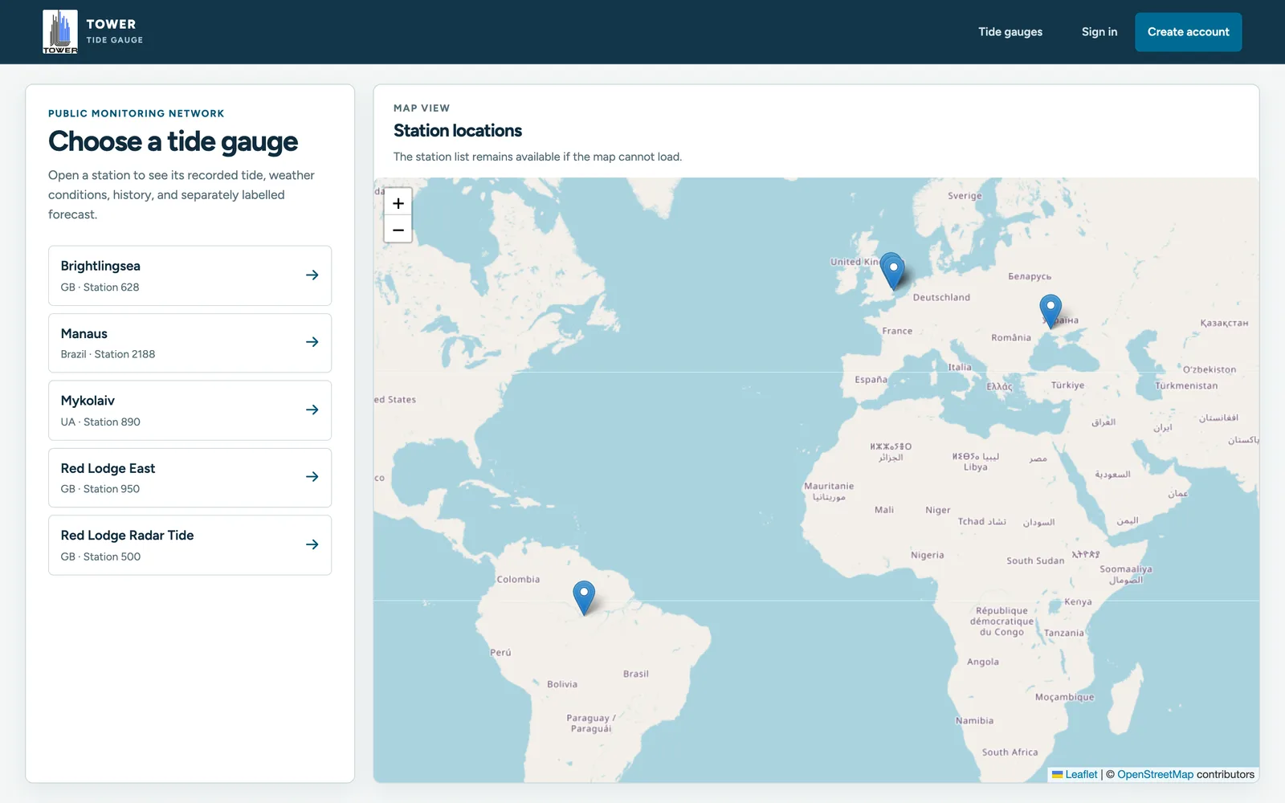Viewport: 1285px width, 803px height.
Task: Click the arrow icon on the Brightlingsea card
Action: pos(312,275)
